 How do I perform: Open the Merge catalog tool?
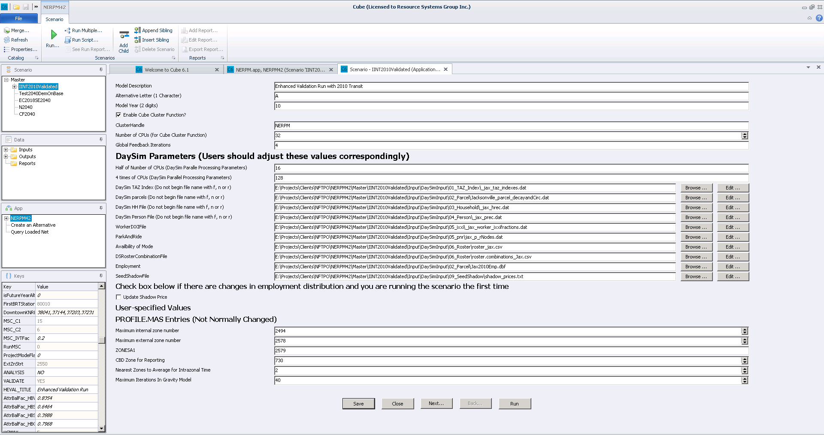pos(7,30)
